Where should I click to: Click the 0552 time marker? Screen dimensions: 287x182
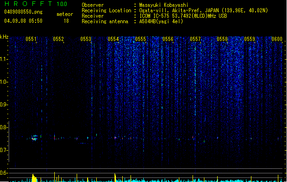(58, 39)
